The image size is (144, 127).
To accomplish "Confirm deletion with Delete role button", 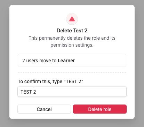I will (100, 109).
